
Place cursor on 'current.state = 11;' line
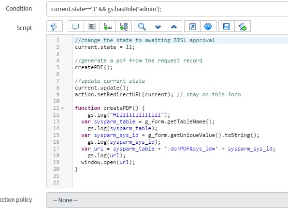click(x=105, y=47)
